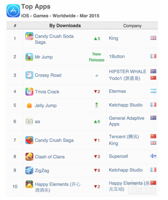168x200 pixels.
Task: Open the Jelly Jump app link
Action: click(x=46, y=106)
